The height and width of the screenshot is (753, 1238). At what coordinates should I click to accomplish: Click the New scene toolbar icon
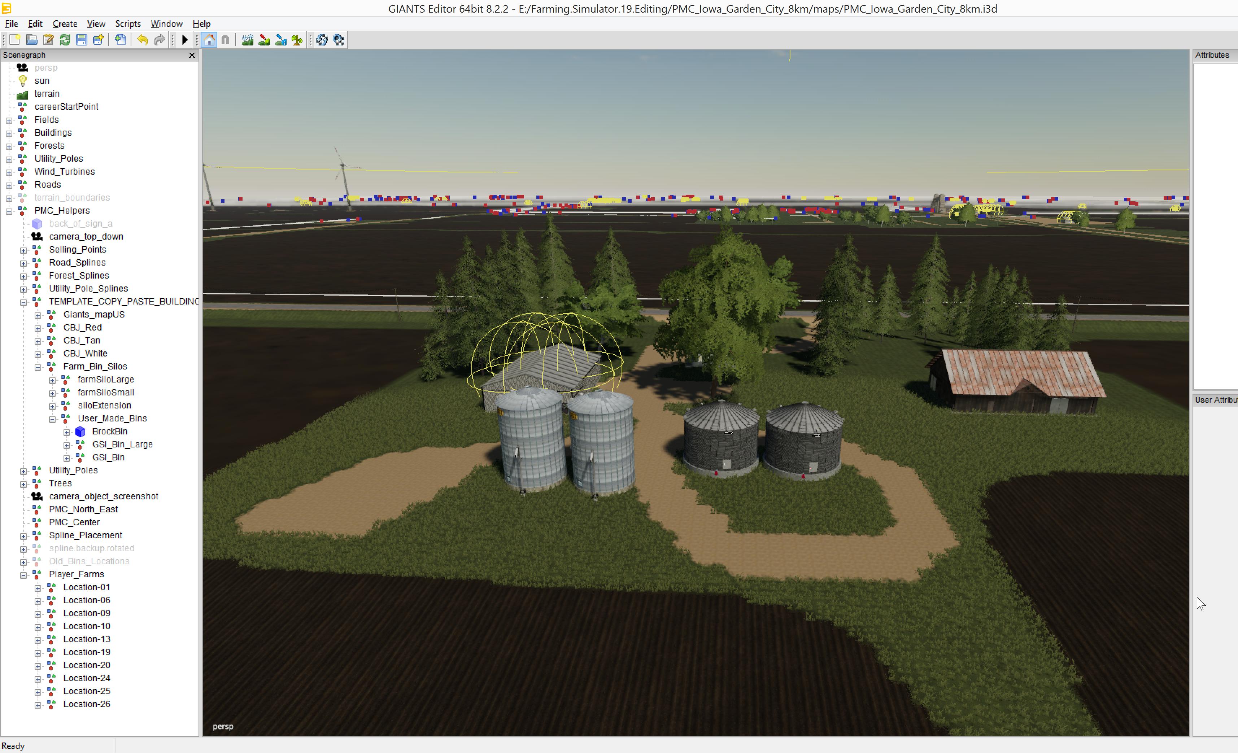pyautogui.click(x=15, y=40)
